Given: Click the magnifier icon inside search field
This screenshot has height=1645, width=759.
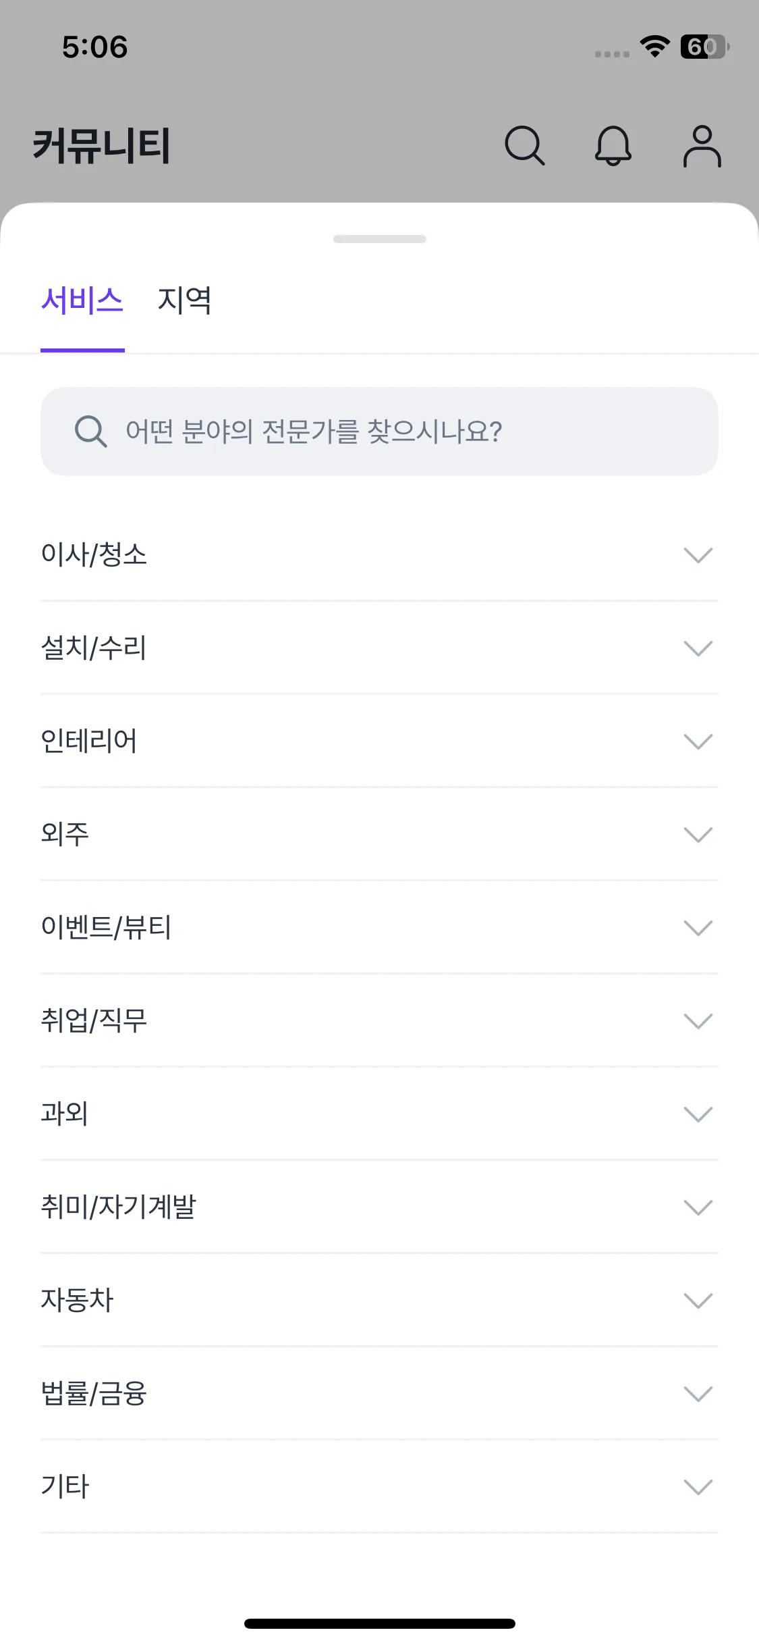Looking at the screenshot, I should click(x=90, y=432).
